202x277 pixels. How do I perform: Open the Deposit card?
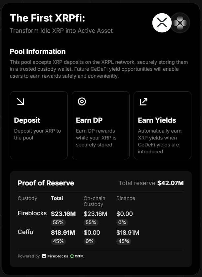[x=39, y=125]
